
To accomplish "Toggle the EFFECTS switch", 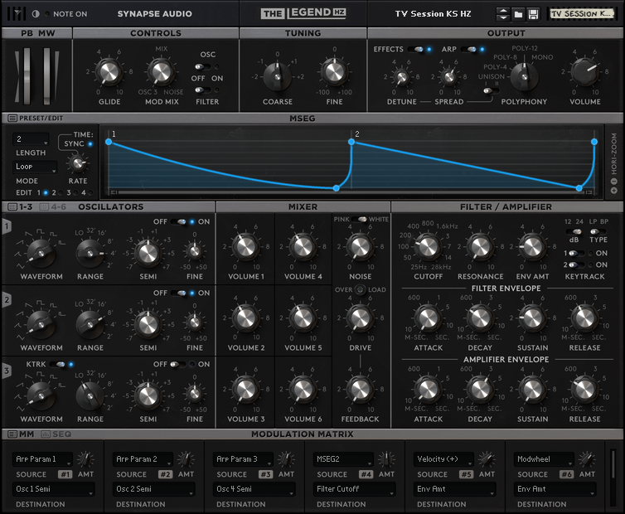I will point(416,49).
